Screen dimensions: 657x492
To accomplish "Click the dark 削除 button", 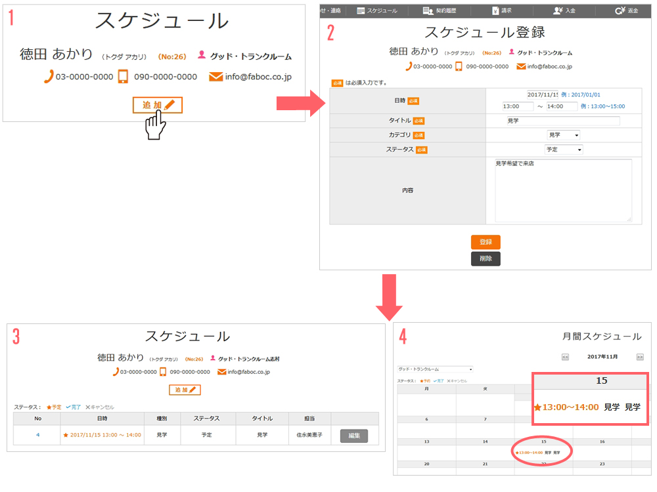I will (486, 258).
